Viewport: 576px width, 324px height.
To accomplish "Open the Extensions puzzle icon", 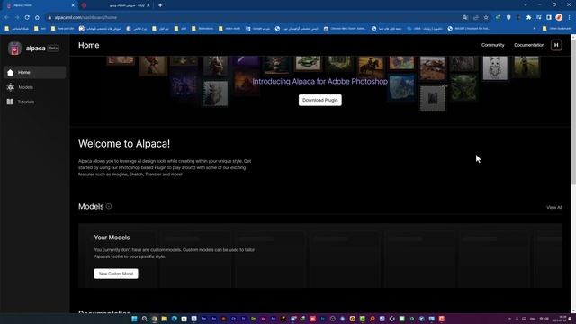I will (528, 17).
